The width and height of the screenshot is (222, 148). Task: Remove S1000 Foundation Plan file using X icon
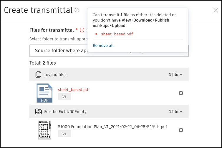pyautogui.click(x=181, y=130)
